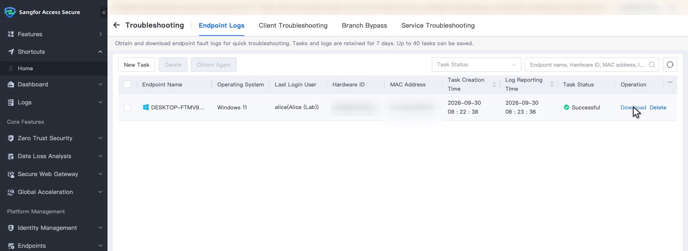Click the Sangfor Access Secure logo

click(10, 12)
